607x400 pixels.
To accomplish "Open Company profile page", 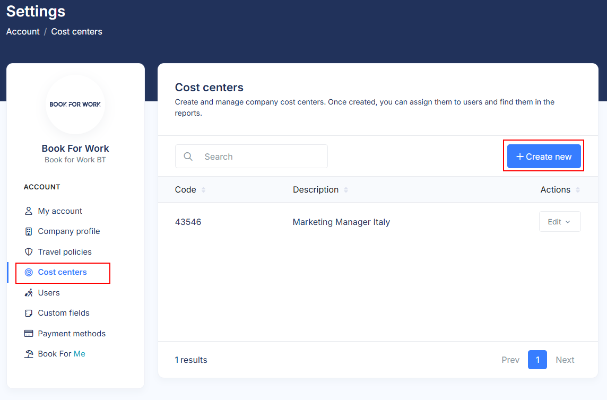I will [69, 231].
